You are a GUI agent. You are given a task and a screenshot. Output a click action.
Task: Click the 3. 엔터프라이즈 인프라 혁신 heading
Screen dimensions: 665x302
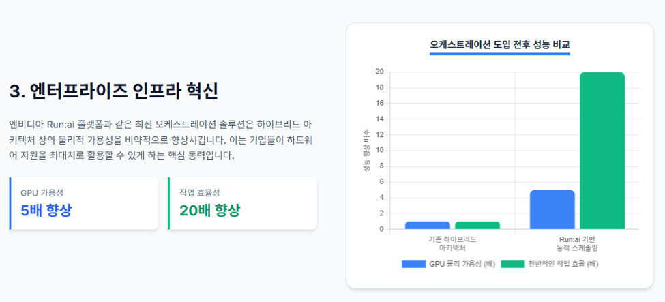[114, 91]
